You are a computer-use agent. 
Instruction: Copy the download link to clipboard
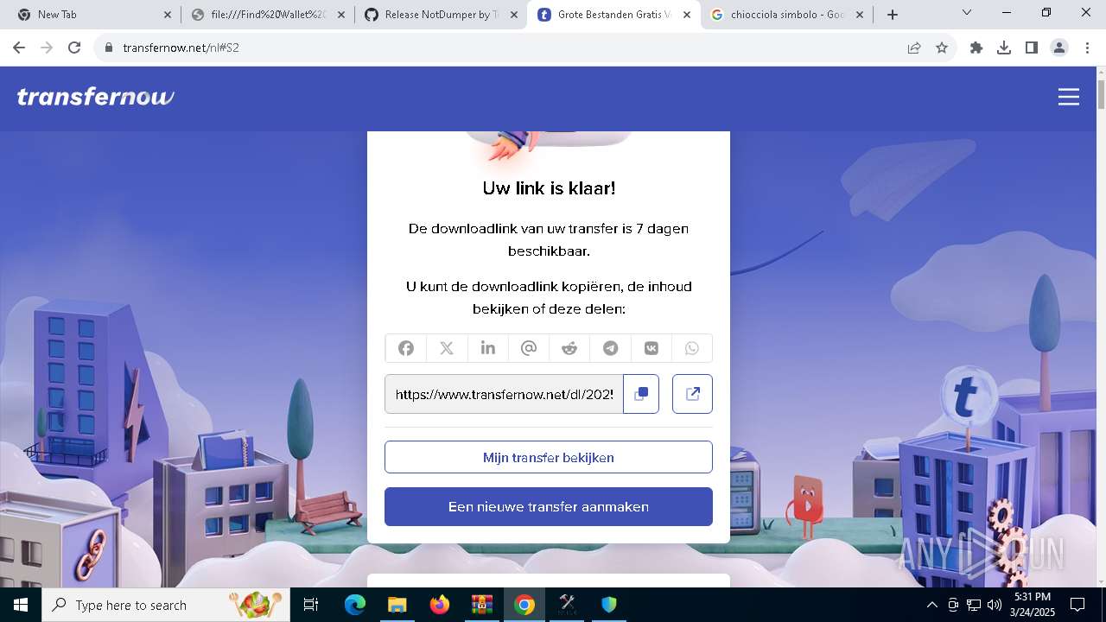(641, 394)
